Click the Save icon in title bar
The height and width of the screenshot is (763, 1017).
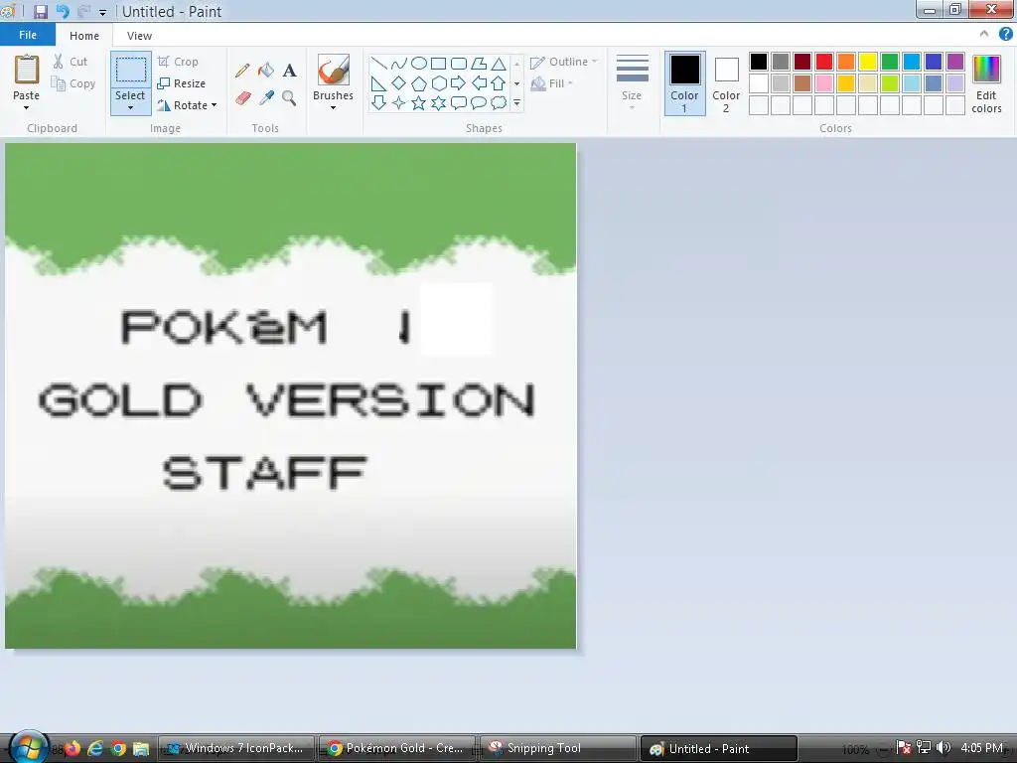coord(40,12)
